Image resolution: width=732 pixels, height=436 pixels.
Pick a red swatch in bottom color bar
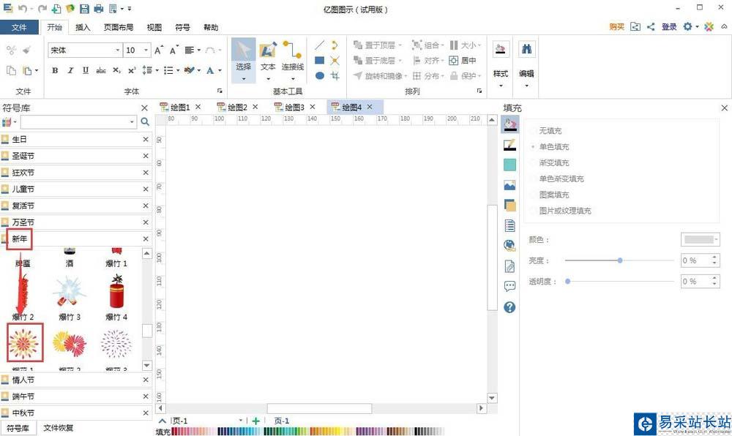[176, 432]
